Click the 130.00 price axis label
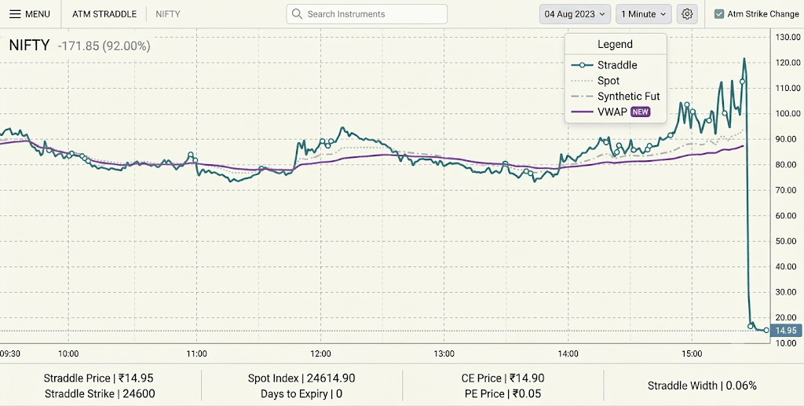The width and height of the screenshot is (804, 406). click(x=788, y=37)
